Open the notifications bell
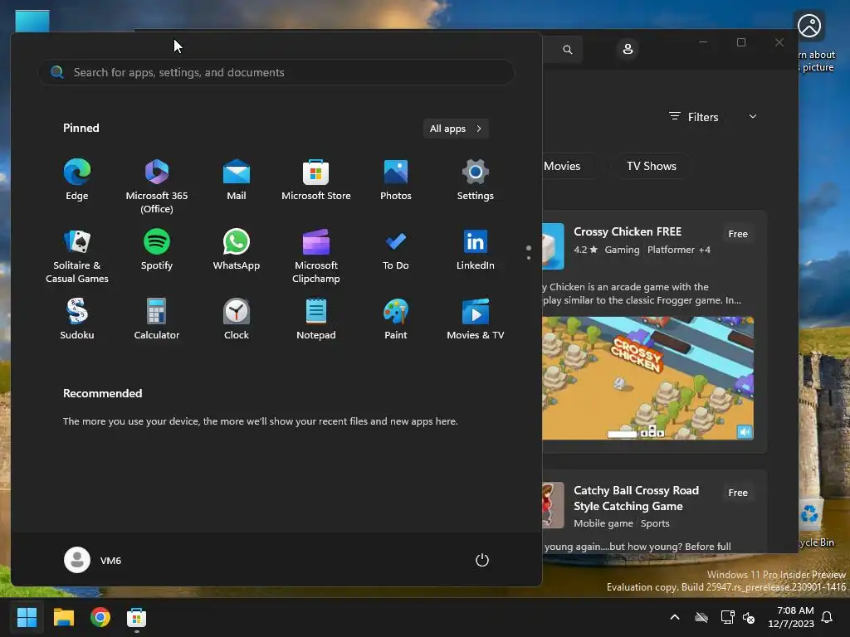 tap(827, 617)
